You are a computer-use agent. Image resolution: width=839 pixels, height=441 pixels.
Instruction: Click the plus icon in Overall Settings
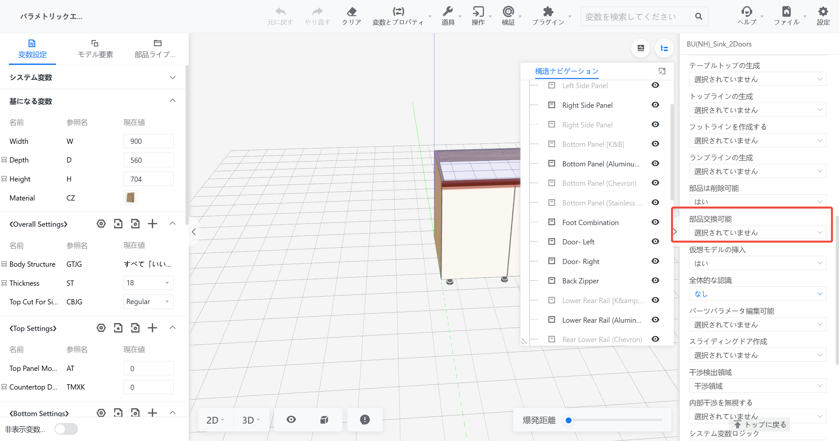pyautogui.click(x=152, y=224)
